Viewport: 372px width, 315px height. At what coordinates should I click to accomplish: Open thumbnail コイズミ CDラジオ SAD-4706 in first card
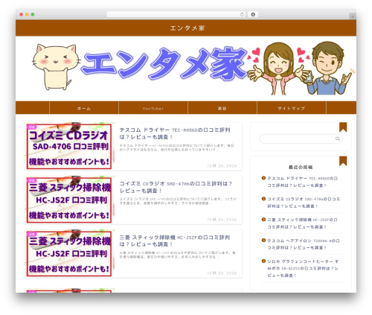[69, 147]
